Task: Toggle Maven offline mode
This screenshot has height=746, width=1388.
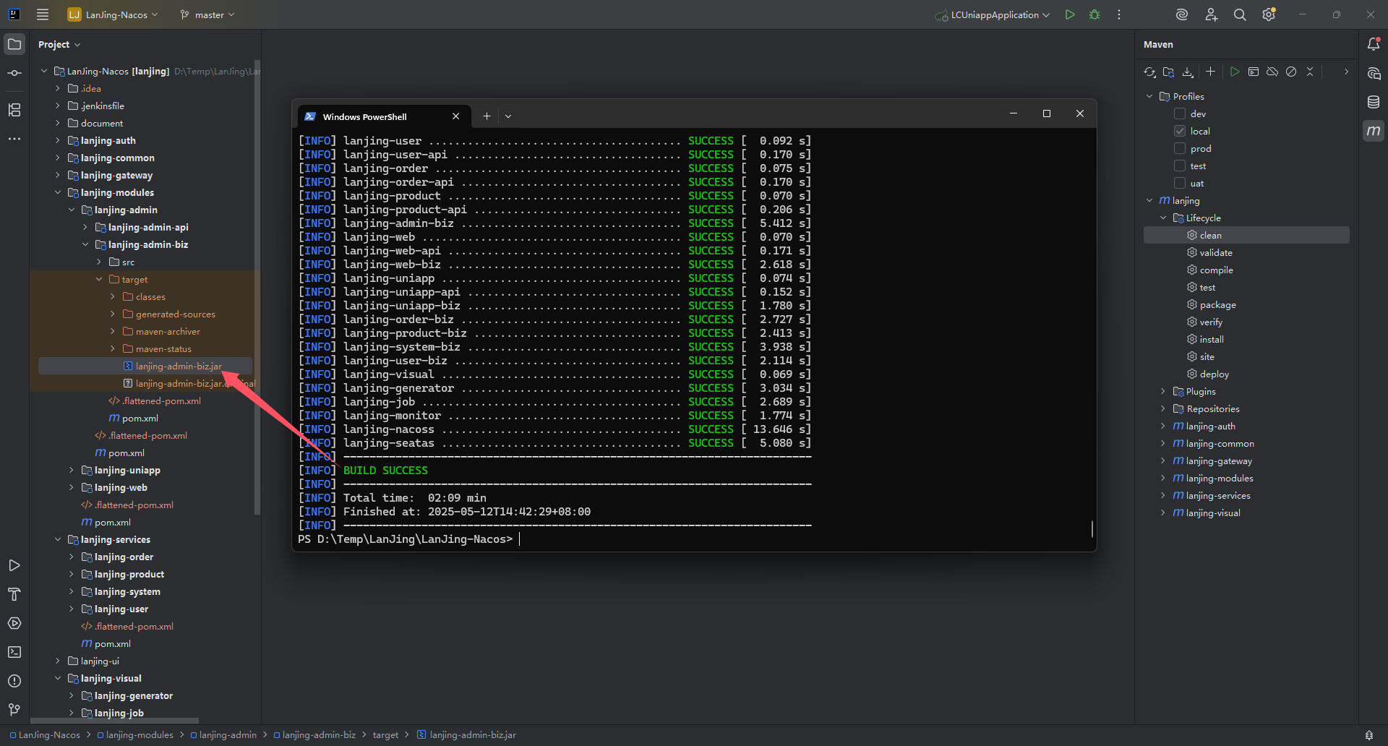Action: pos(1272,72)
